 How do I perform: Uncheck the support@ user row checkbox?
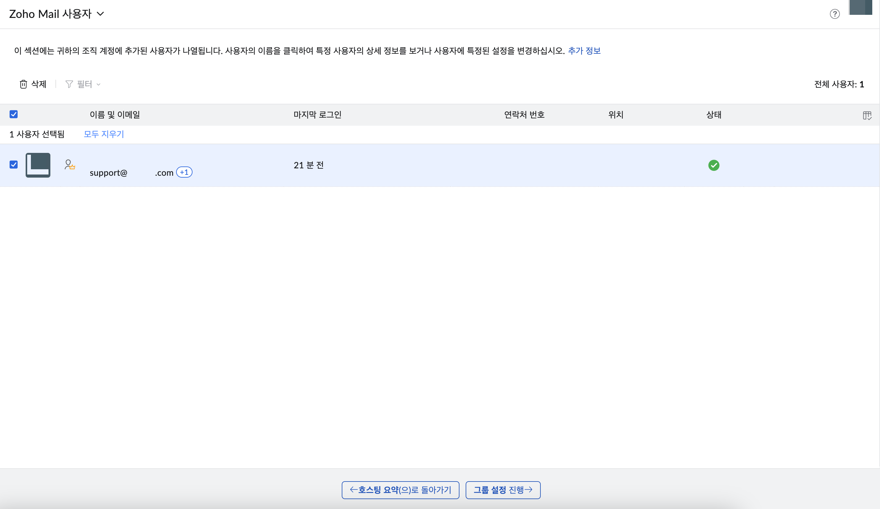(14, 164)
